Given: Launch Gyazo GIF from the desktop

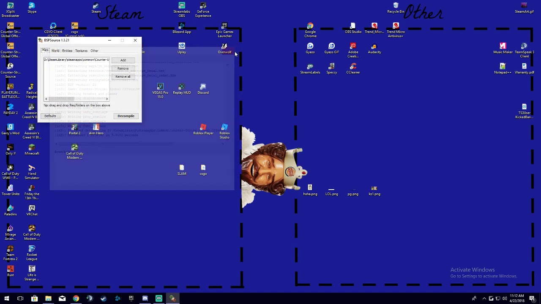Looking at the screenshot, I should click(331, 49).
